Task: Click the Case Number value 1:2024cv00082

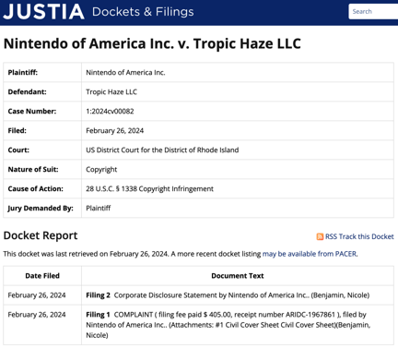Action: (110, 111)
